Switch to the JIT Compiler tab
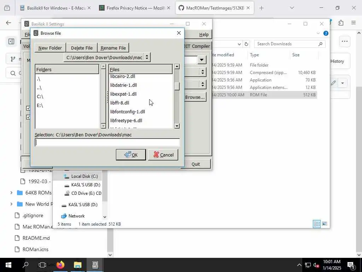Image resolution: width=362 pixels, height=272 pixels. tap(198, 46)
